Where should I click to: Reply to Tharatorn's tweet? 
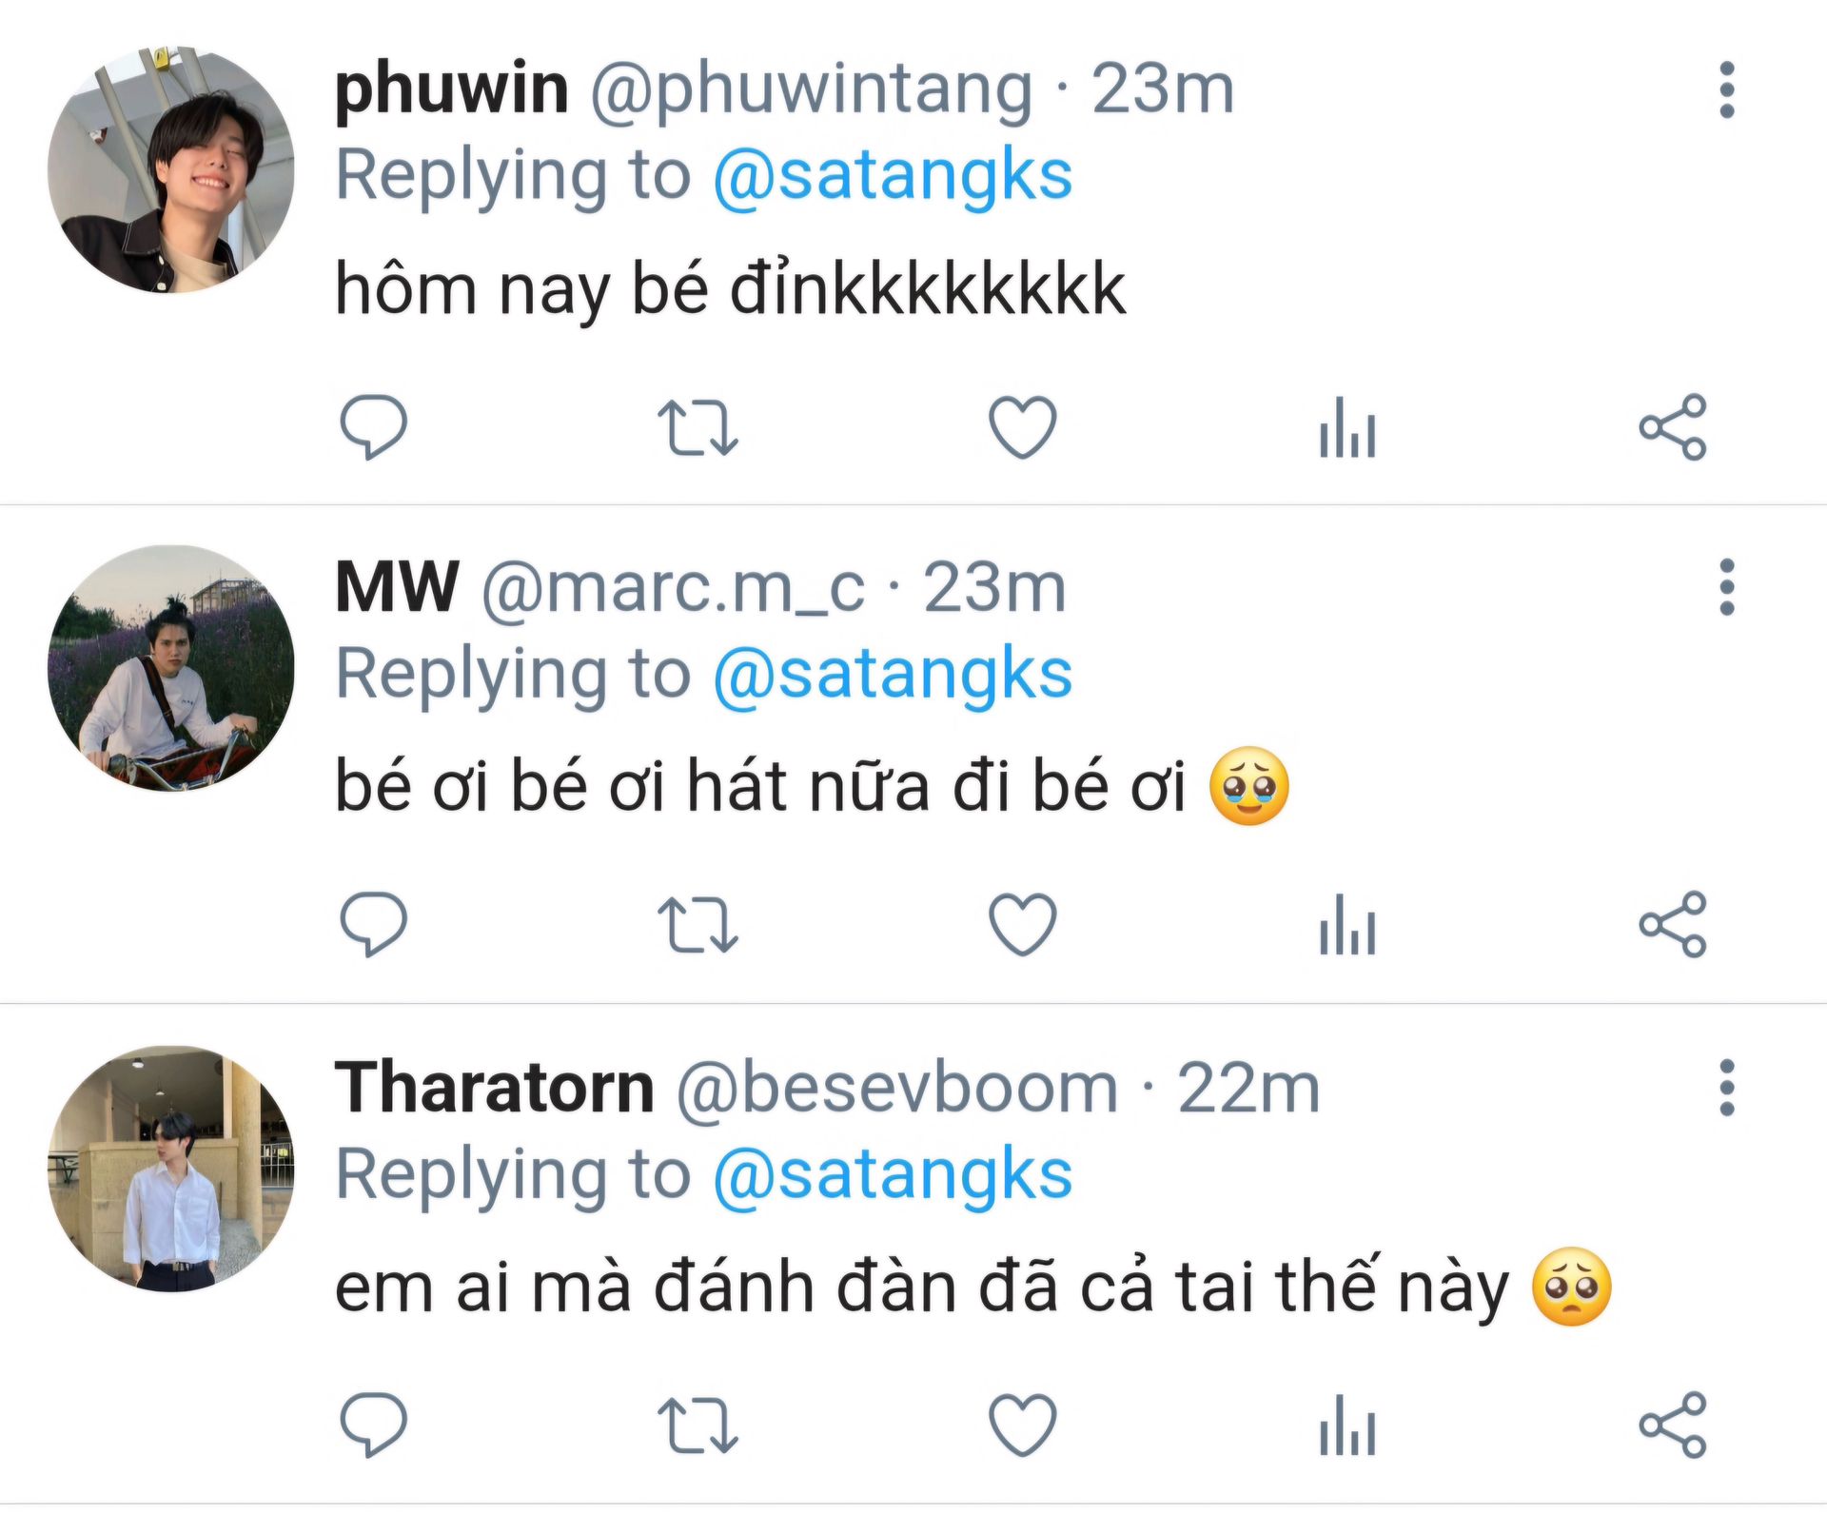coord(373,1425)
